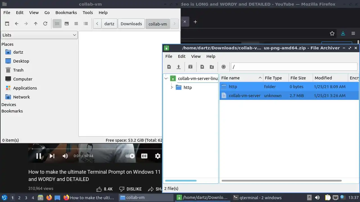The width and height of the screenshot is (360, 202).
Task: Like the video showing 8.4K likes
Action: pyautogui.click(x=104, y=189)
